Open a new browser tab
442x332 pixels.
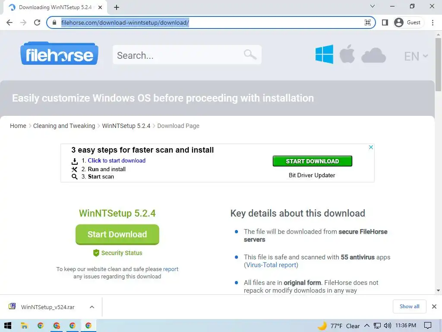(117, 8)
